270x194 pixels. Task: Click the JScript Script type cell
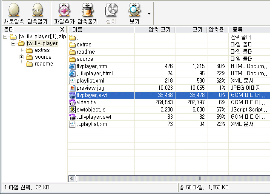[250, 110]
